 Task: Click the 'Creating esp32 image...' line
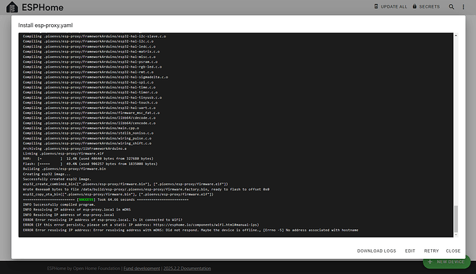point(46,174)
